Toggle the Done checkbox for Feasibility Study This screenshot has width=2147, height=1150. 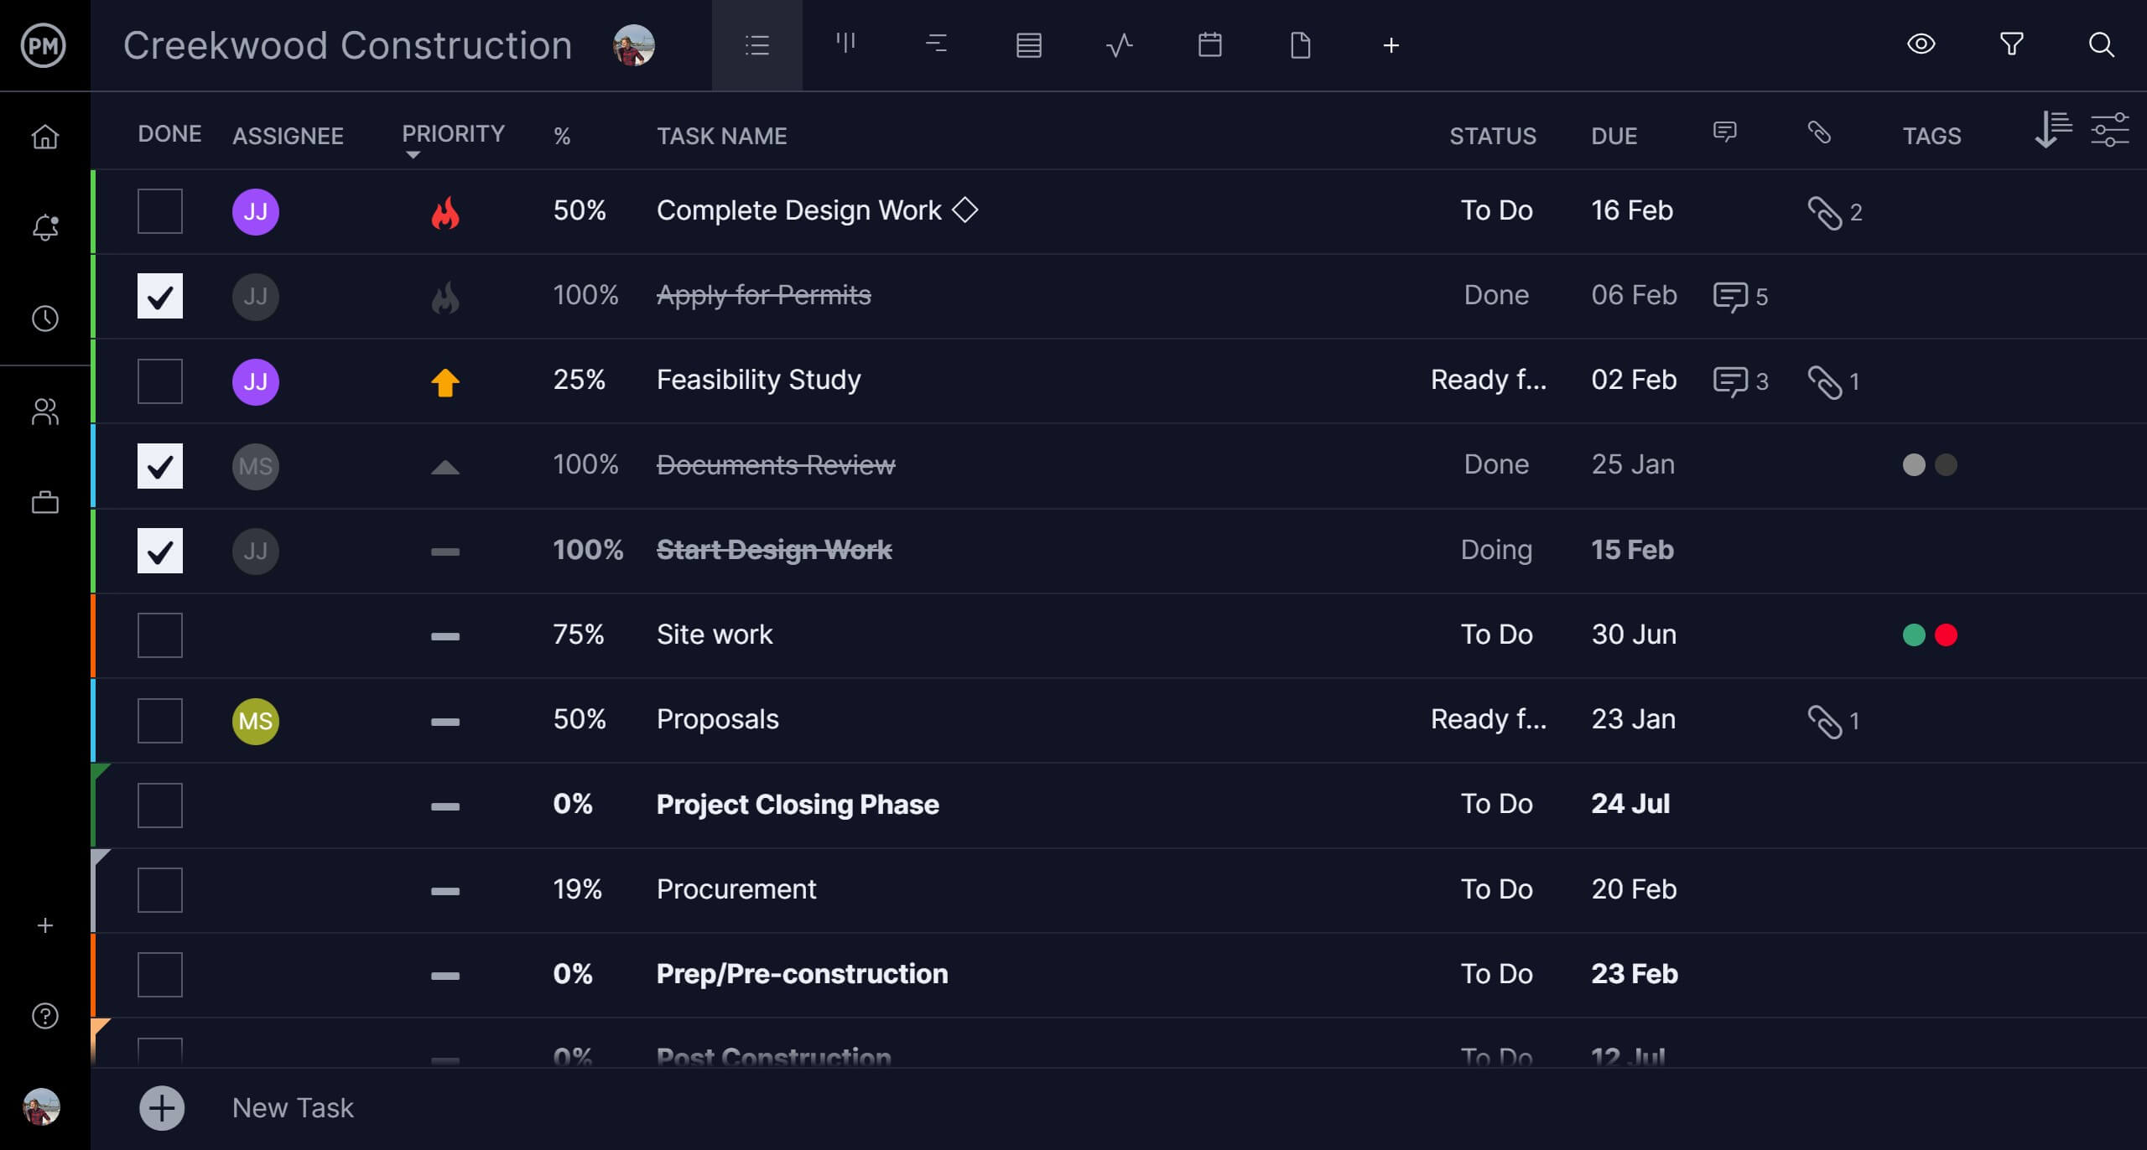[159, 381]
